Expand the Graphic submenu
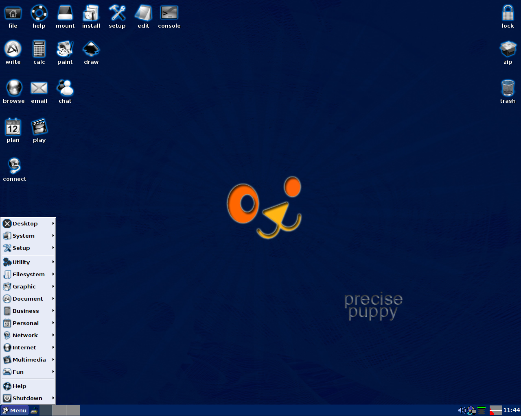 coord(28,286)
